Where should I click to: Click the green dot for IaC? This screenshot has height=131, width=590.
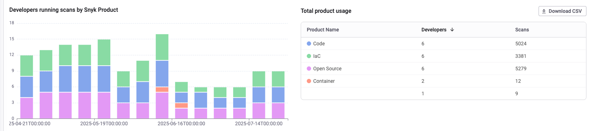point(309,56)
